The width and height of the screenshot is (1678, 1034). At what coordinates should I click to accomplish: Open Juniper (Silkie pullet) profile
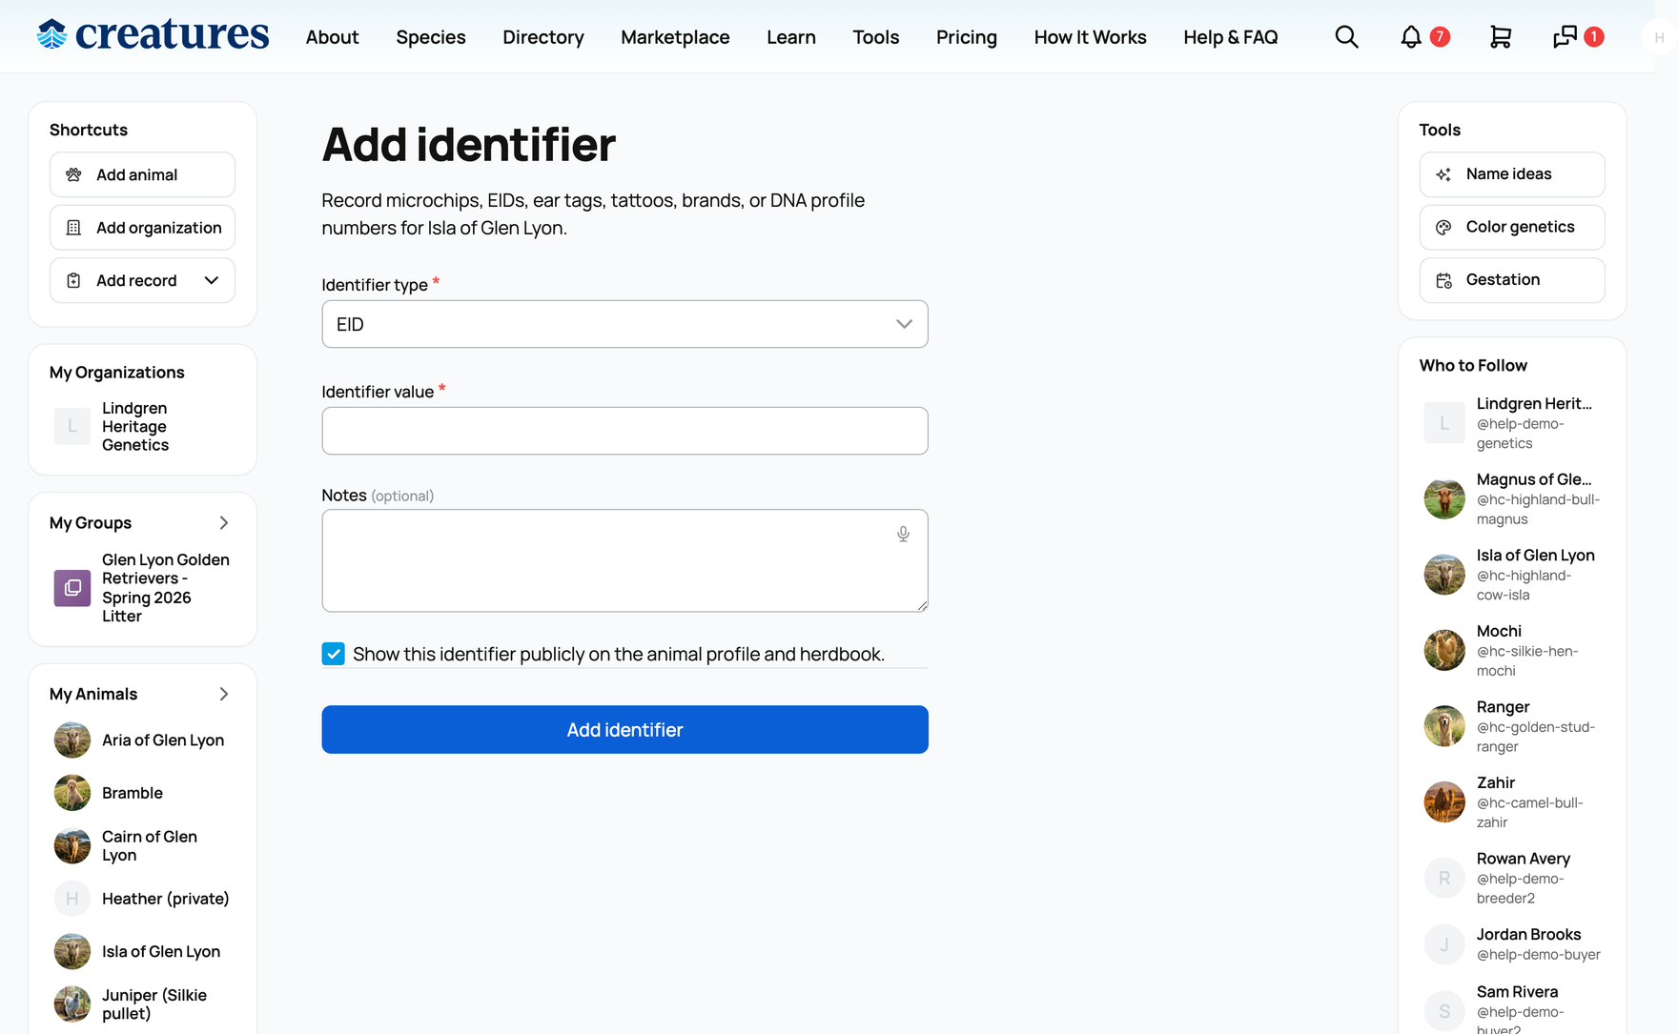click(154, 1004)
